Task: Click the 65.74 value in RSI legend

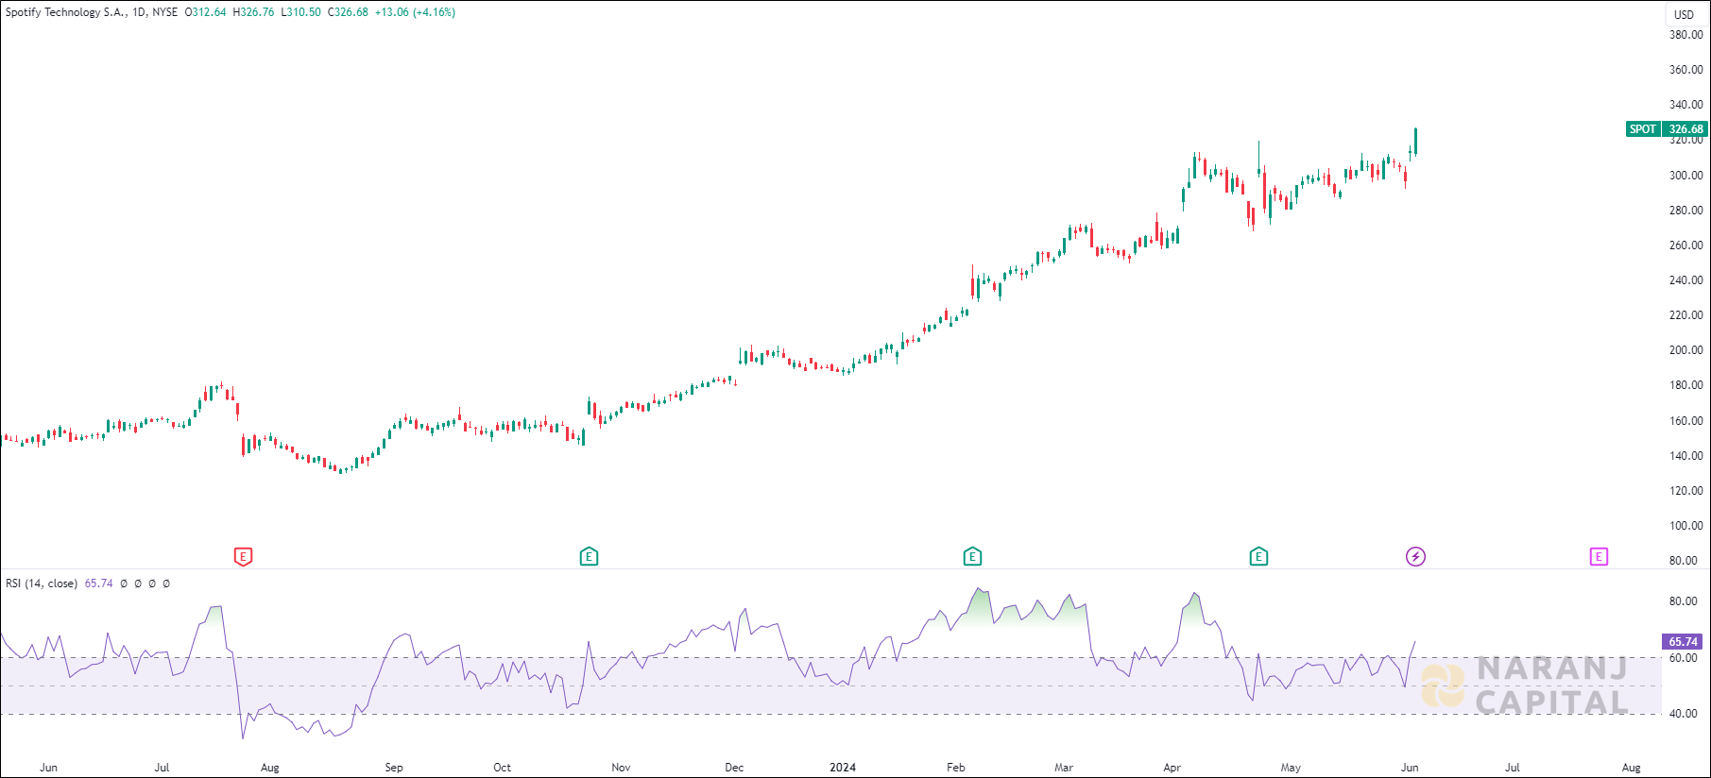Action: click(x=99, y=583)
